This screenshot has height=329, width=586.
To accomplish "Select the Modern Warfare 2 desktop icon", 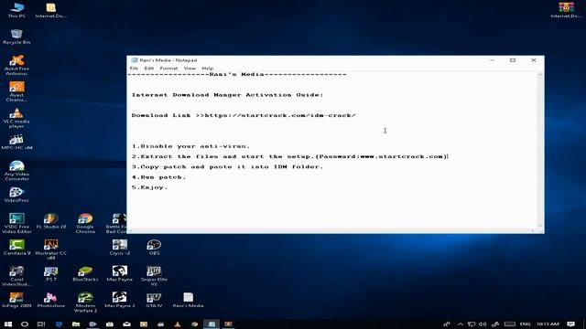I will (x=85, y=302).
